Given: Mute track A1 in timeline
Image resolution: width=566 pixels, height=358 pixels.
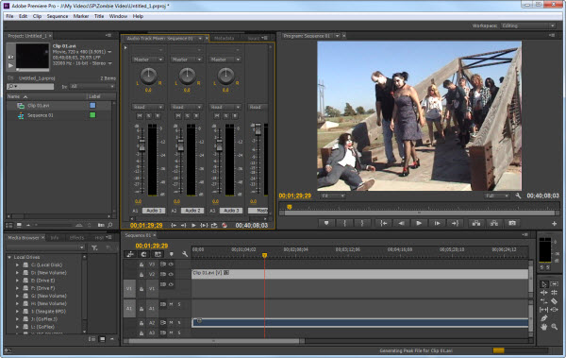Looking at the screenshot, I should pyautogui.click(x=171, y=304).
